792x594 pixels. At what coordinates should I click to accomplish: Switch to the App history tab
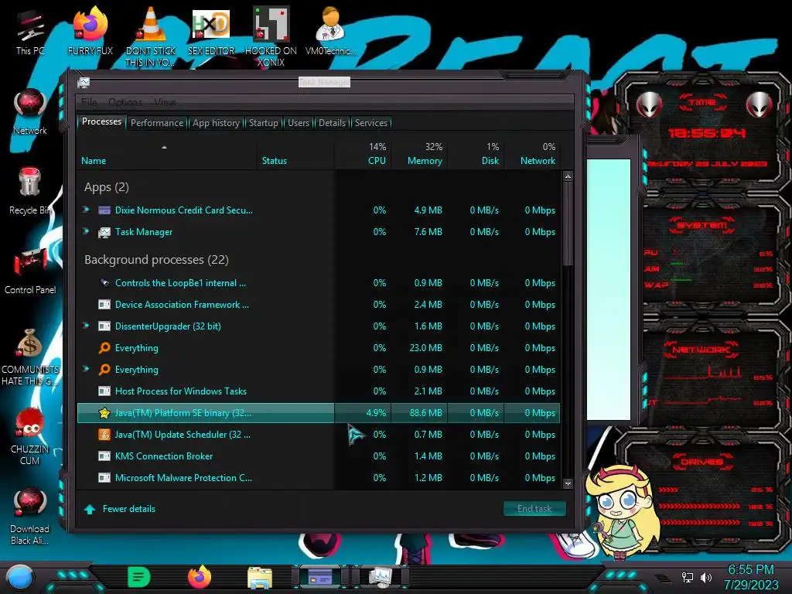pos(217,123)
